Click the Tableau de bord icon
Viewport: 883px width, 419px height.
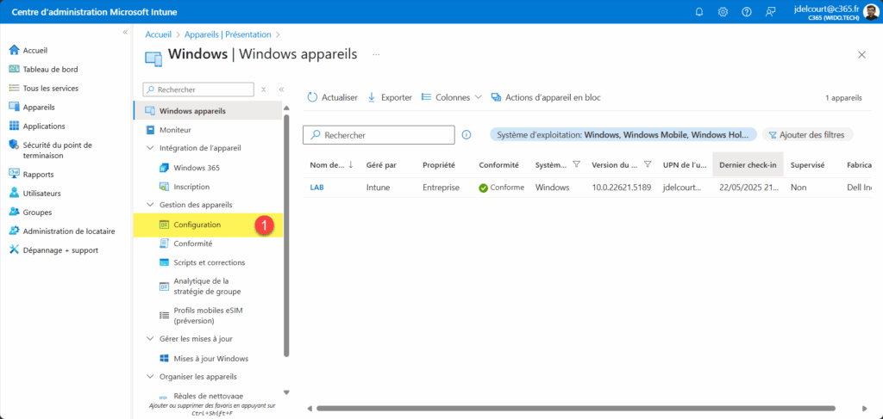coord(14,69)
